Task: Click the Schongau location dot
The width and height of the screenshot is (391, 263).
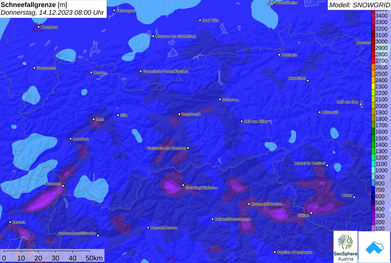Action: pos(114,10)
